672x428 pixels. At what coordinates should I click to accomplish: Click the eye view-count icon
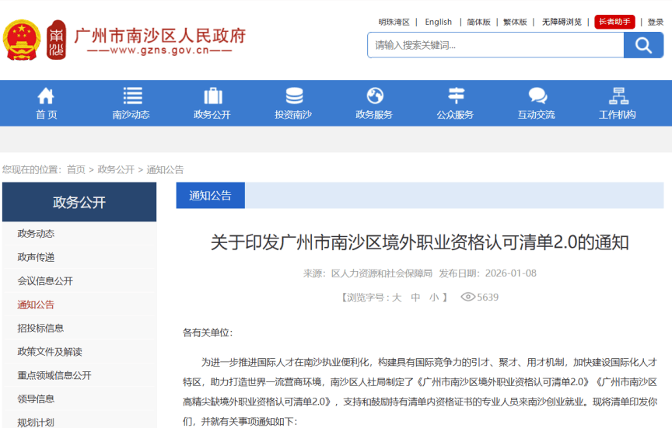tap(467, 297)
